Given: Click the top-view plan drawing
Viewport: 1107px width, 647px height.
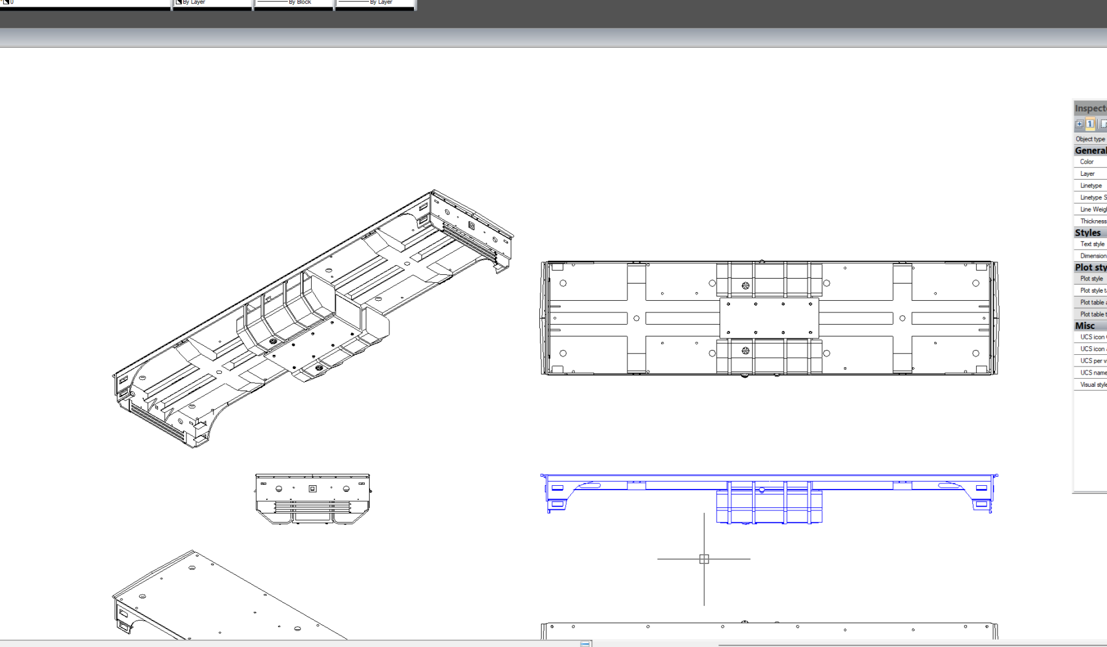Looking at the screenshot, I should click(769, 318).
